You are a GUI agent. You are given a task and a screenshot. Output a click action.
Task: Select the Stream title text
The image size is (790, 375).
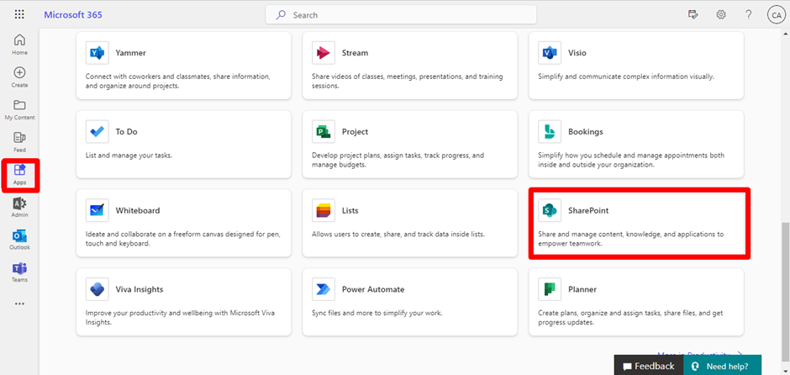coord(355,53)
